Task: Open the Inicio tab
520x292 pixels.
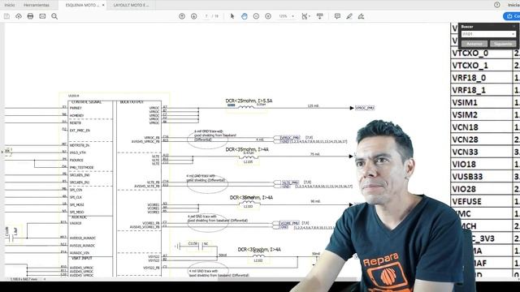Action: coord(10,5)
